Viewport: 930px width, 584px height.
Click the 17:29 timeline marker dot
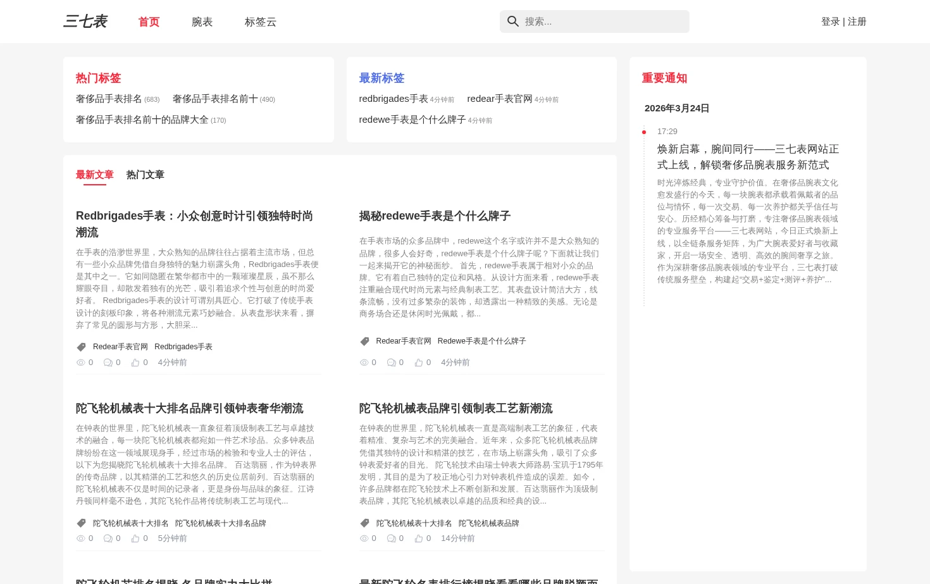pyautogui.click(x=644, y=132)
